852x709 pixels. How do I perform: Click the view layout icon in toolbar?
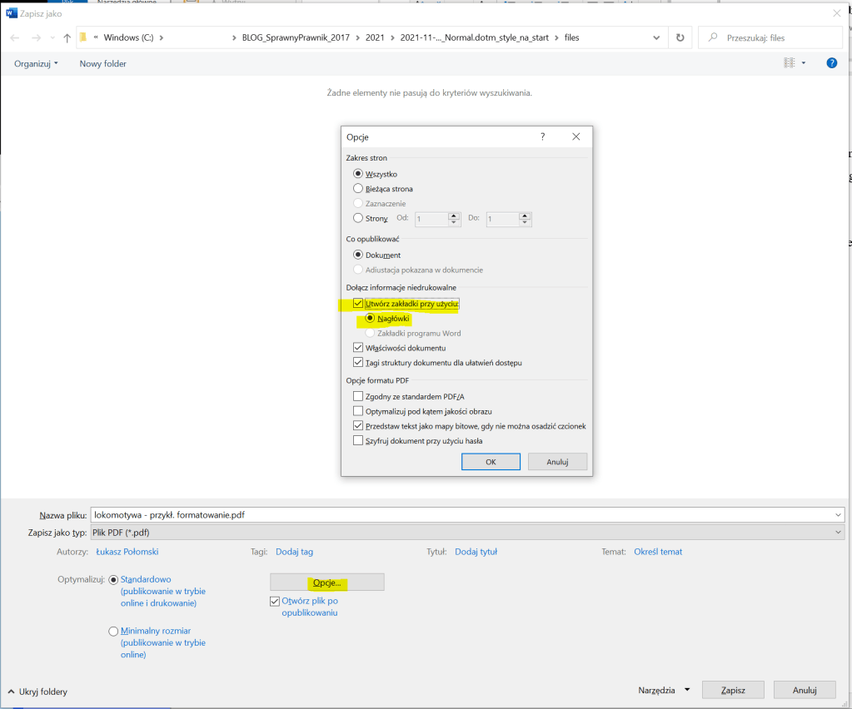coord(789,63)
